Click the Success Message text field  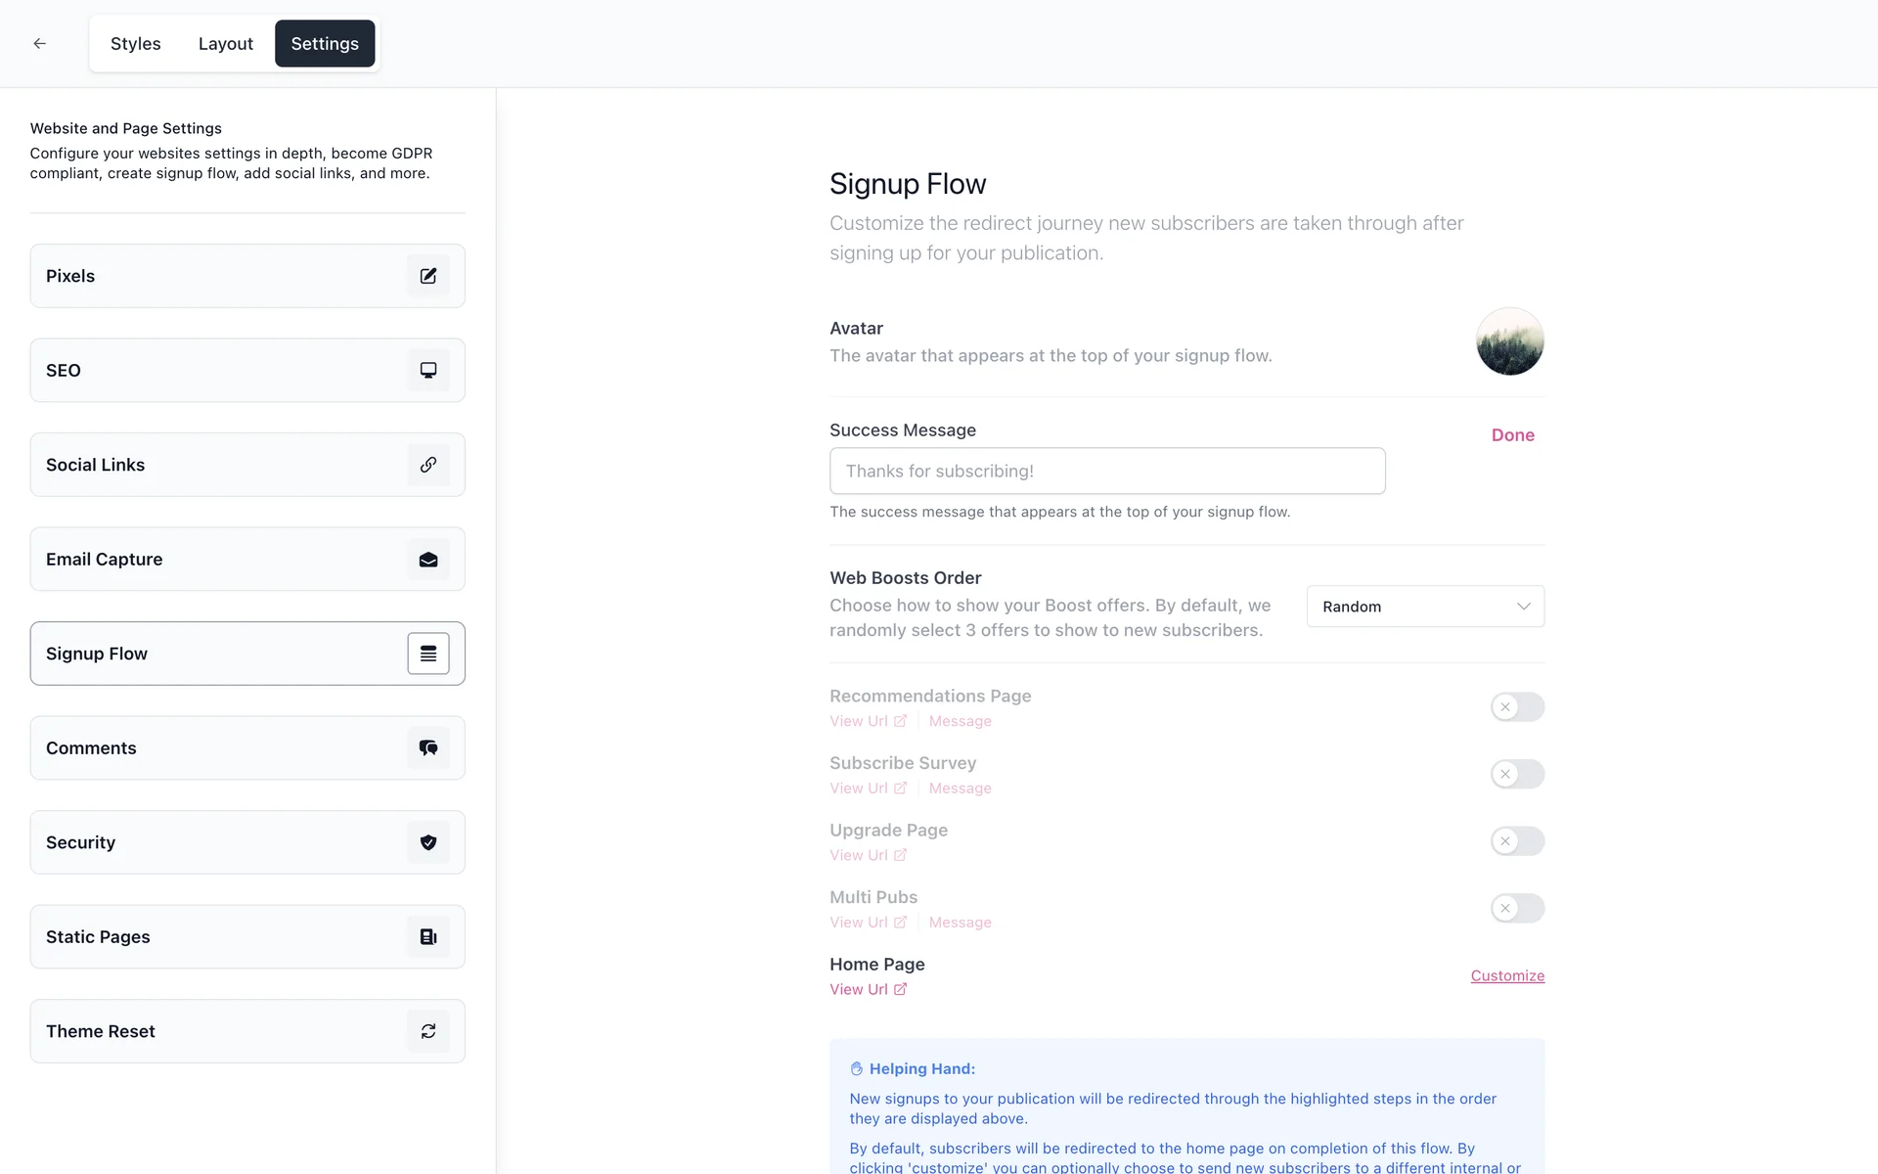[x=1107, y=471]
